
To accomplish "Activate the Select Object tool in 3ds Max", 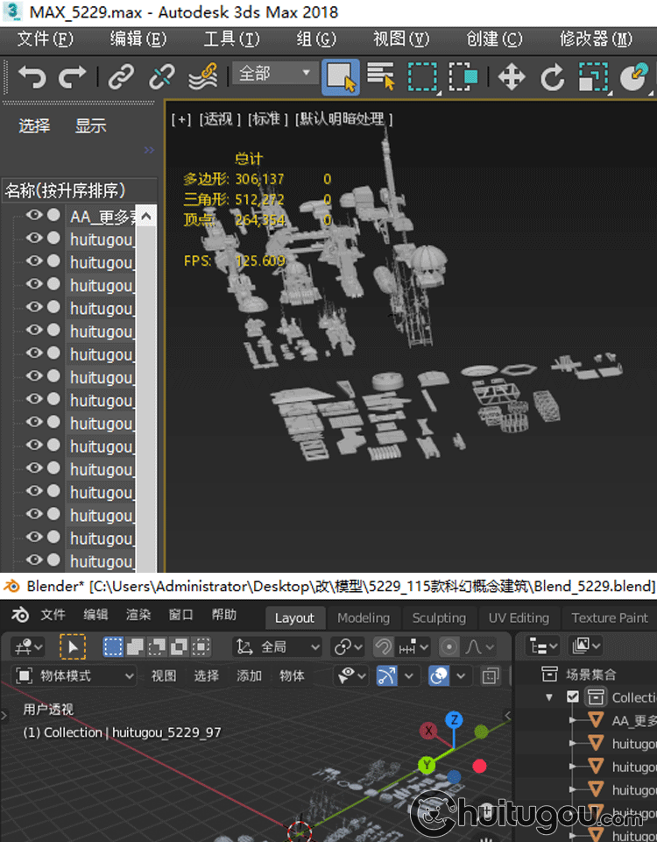I will 341,77.
